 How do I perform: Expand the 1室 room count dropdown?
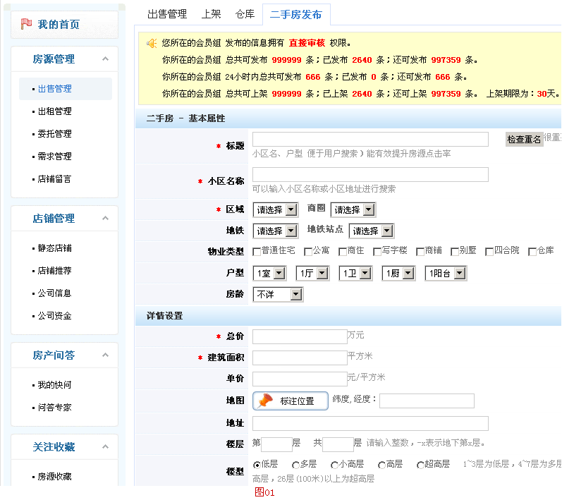pos(269,273)
